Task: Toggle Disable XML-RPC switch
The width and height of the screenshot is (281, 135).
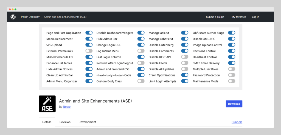Action: (232, 39)
